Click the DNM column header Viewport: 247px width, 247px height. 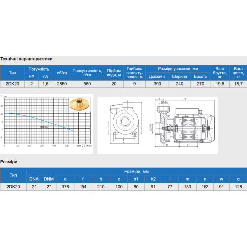pyautogui.click(x=49, y=179)
